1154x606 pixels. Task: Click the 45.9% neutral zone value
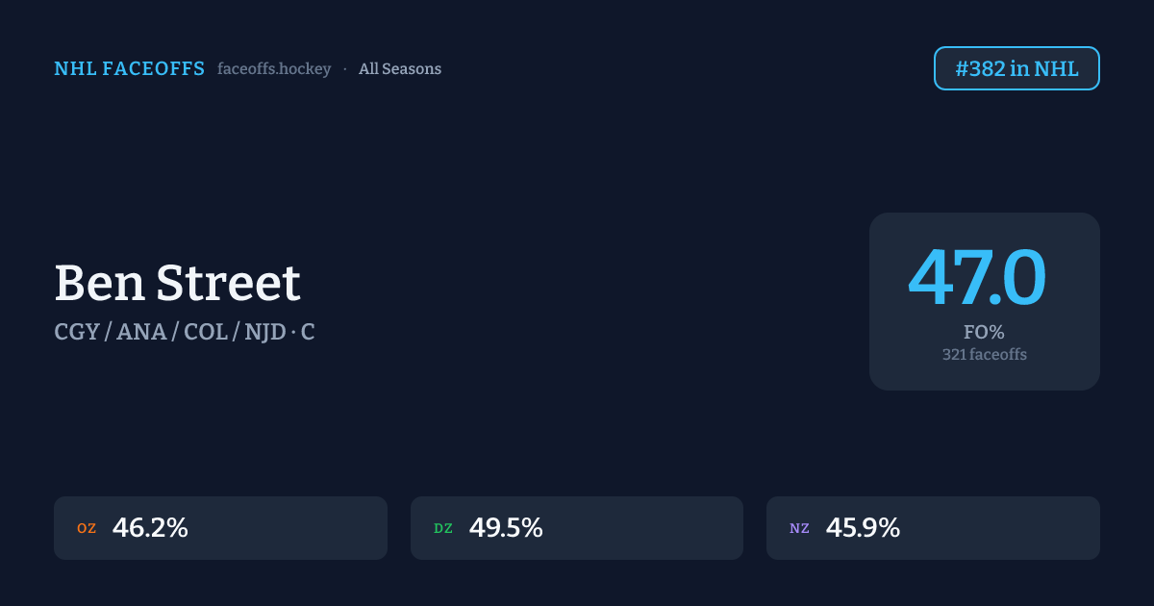[x=863, y=528]
